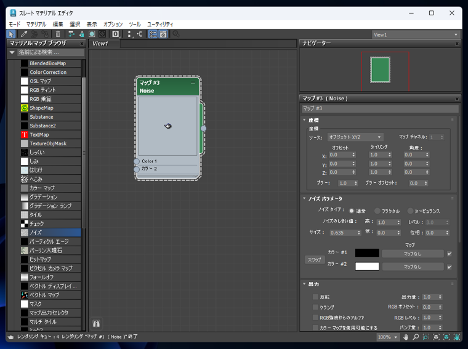
Task: Click the Noise node output socket
Action: point(204,129)
